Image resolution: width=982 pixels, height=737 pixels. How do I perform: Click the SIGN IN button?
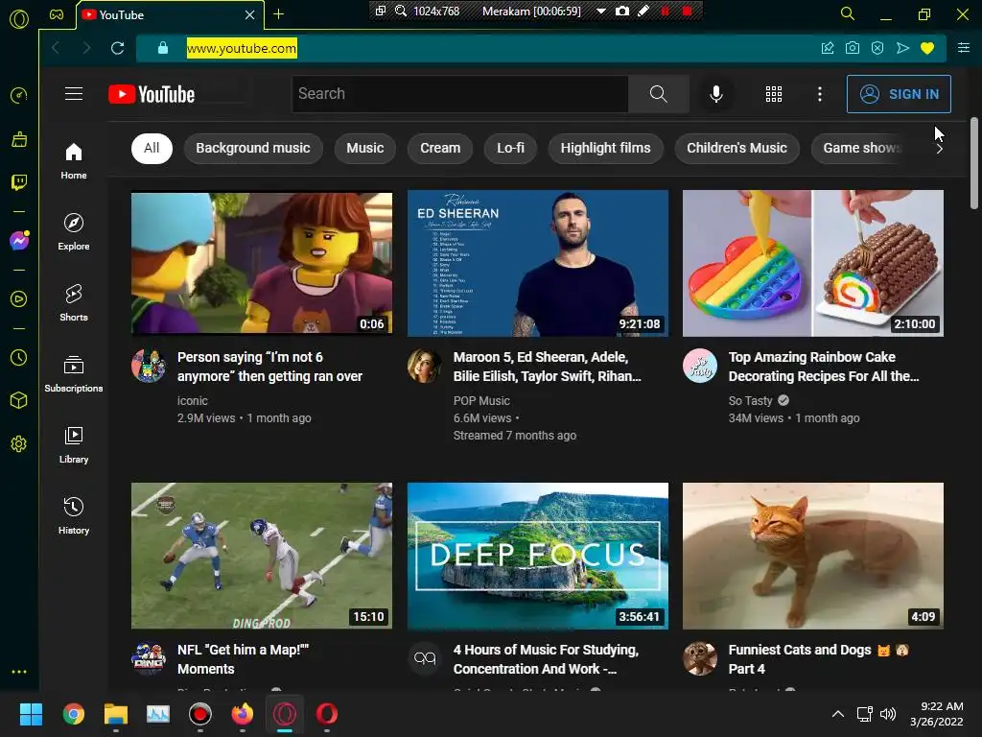click(899, 94)
